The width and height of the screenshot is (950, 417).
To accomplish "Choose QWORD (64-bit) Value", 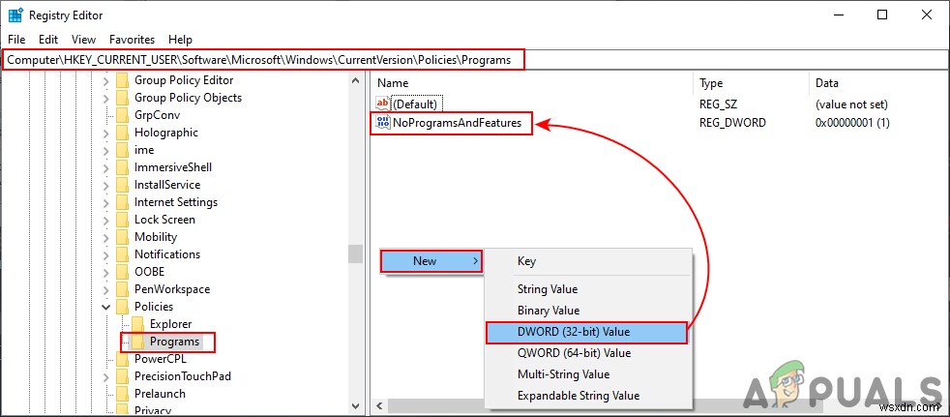I will (586, 353).
